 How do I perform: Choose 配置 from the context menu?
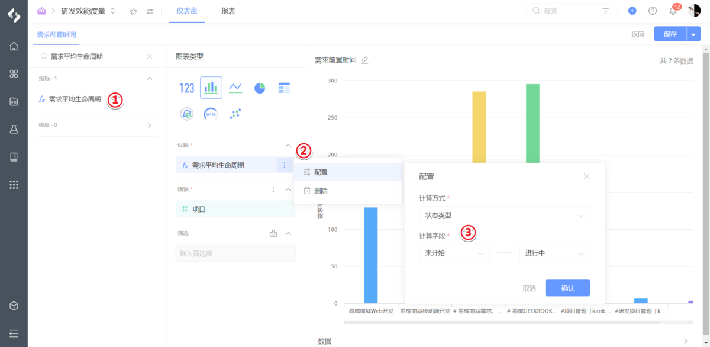348,172
